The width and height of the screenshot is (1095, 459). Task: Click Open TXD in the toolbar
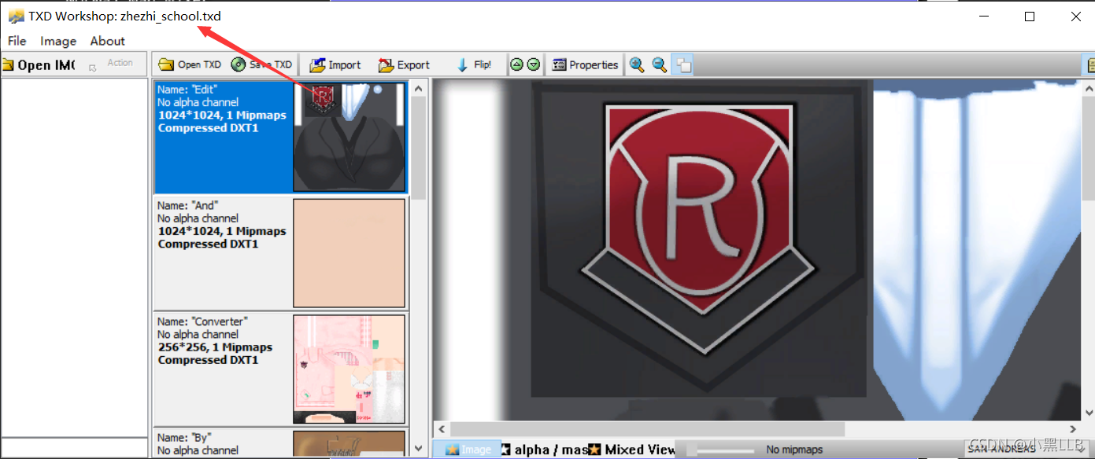click(x=190, y=64)
